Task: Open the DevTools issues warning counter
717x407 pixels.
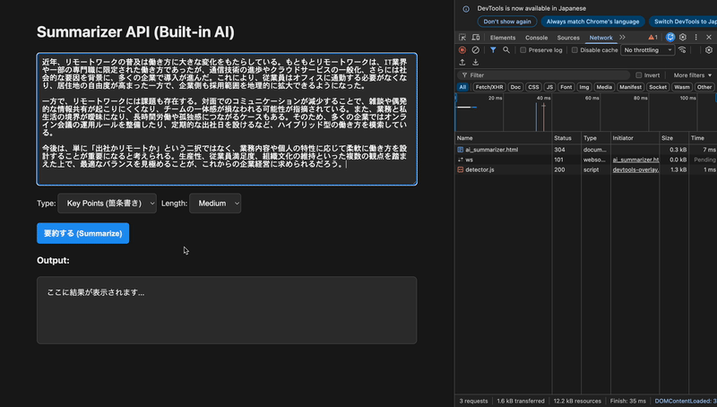Action: [653, 38]
